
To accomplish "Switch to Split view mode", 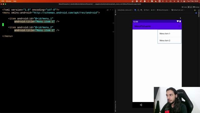I will (190, 7).
